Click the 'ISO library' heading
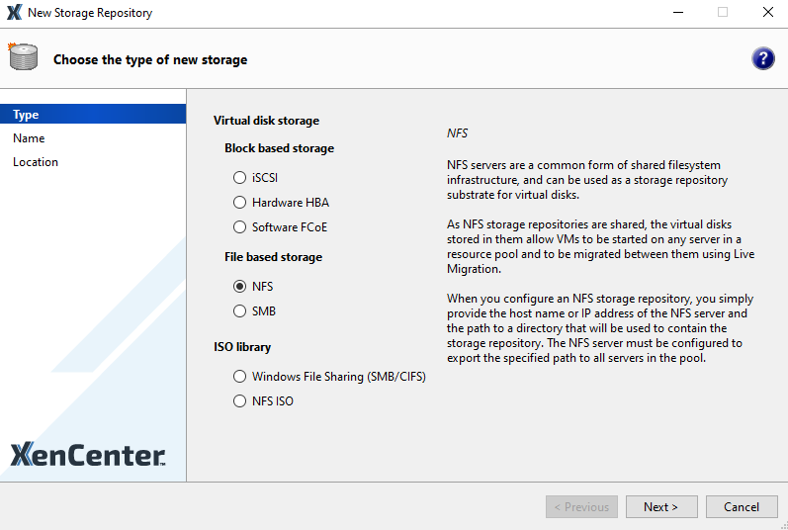788x530 pixels. point(242,347)
